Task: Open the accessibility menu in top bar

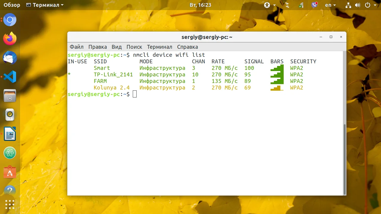Action: 270,5
